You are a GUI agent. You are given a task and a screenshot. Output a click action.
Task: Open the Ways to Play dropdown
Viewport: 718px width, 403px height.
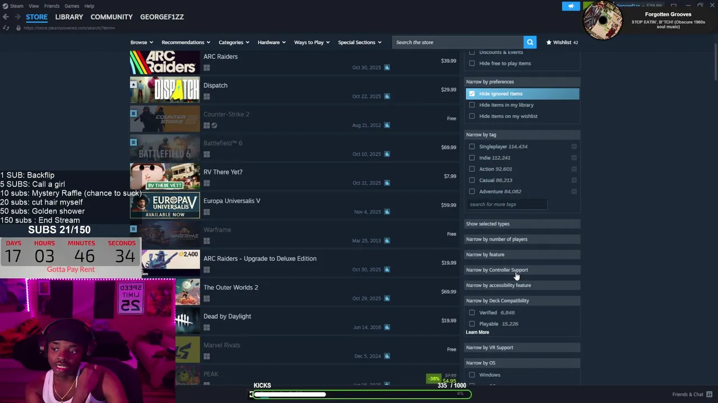click(312, 42)
